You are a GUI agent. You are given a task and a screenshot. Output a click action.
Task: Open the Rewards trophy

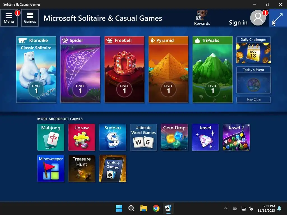coord(202,18)
